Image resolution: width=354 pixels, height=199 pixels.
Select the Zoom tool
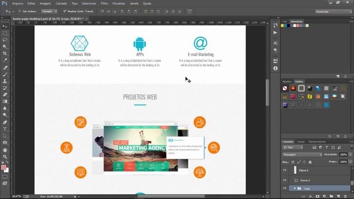5,157
